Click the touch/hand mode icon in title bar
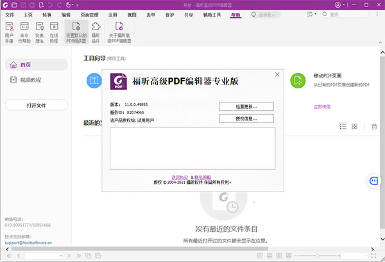This screenshot has width=385, height=262. [69, 4]
